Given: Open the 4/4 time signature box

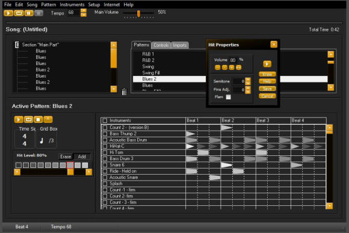Looking at the screenshot, I should click(25, 140).
